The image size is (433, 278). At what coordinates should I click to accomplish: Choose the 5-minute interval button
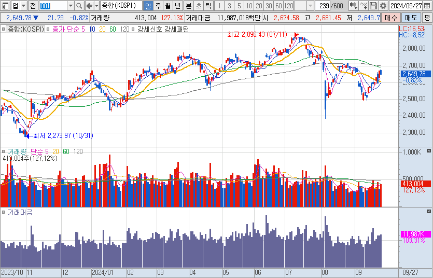tap(239, 6)
